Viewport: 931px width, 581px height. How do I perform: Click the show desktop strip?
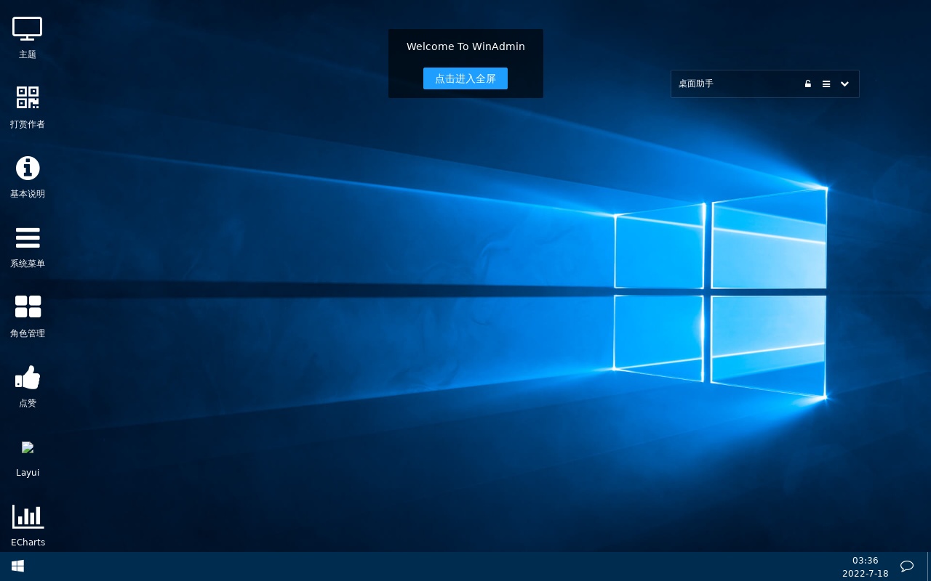coord(929,566)
